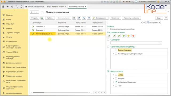
Task: Open Зарплата и кадры section
Action: pos(13,33)
